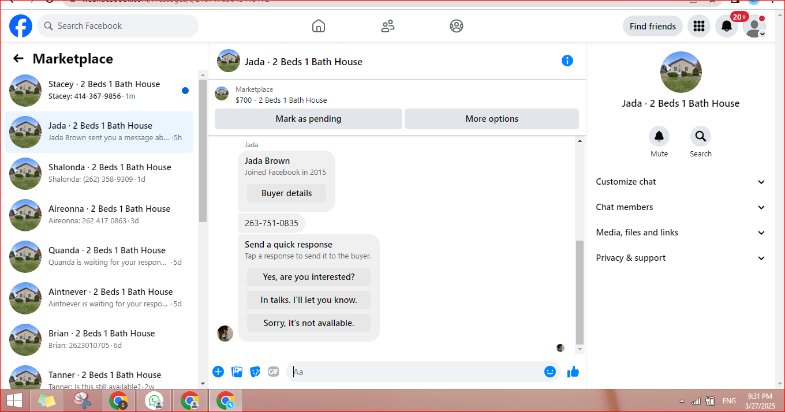Click the Facebook logo icon
This screenshot has height=412, width=785.
click(21, 26)
